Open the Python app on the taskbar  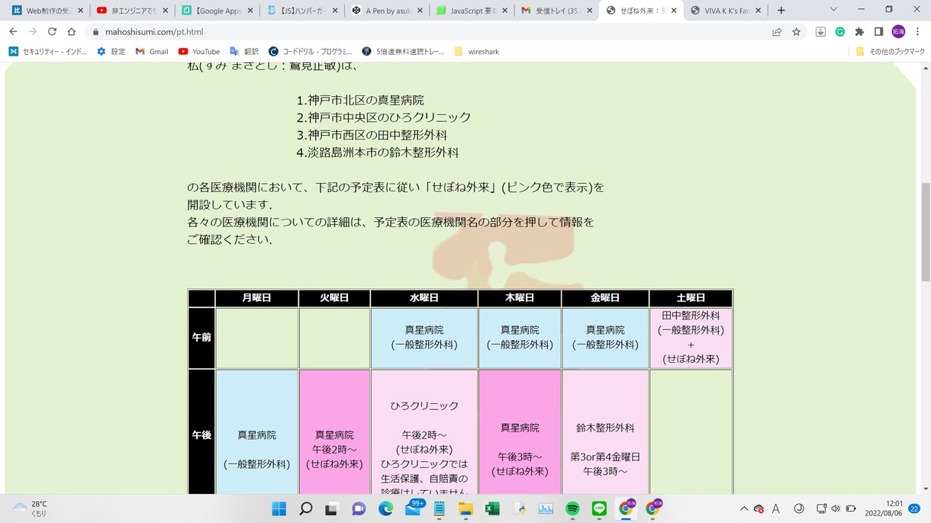(519, 509)
